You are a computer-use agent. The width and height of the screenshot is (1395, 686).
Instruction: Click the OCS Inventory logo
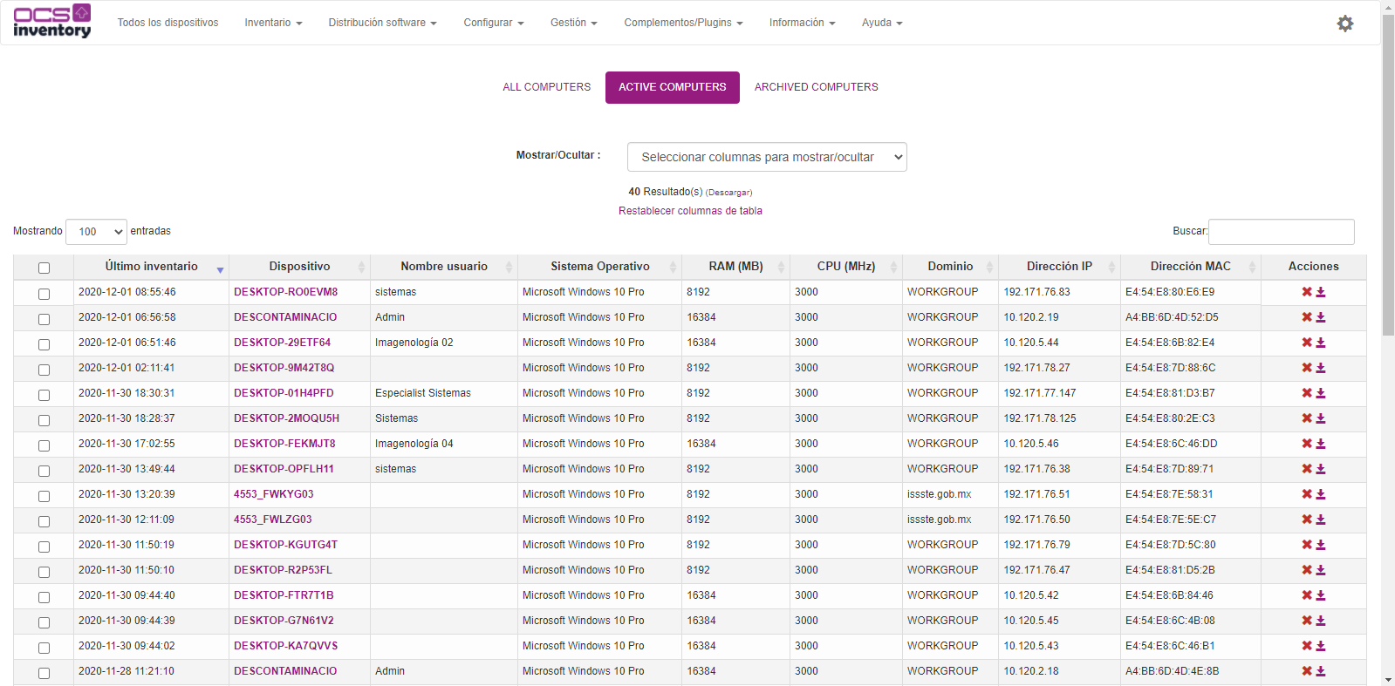click(x=51, y=22)
